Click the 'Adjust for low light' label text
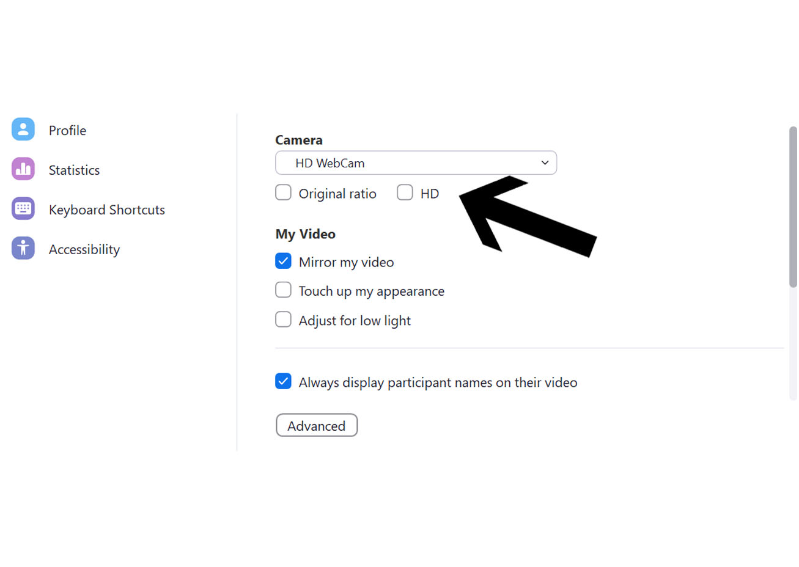 (355, 321)
